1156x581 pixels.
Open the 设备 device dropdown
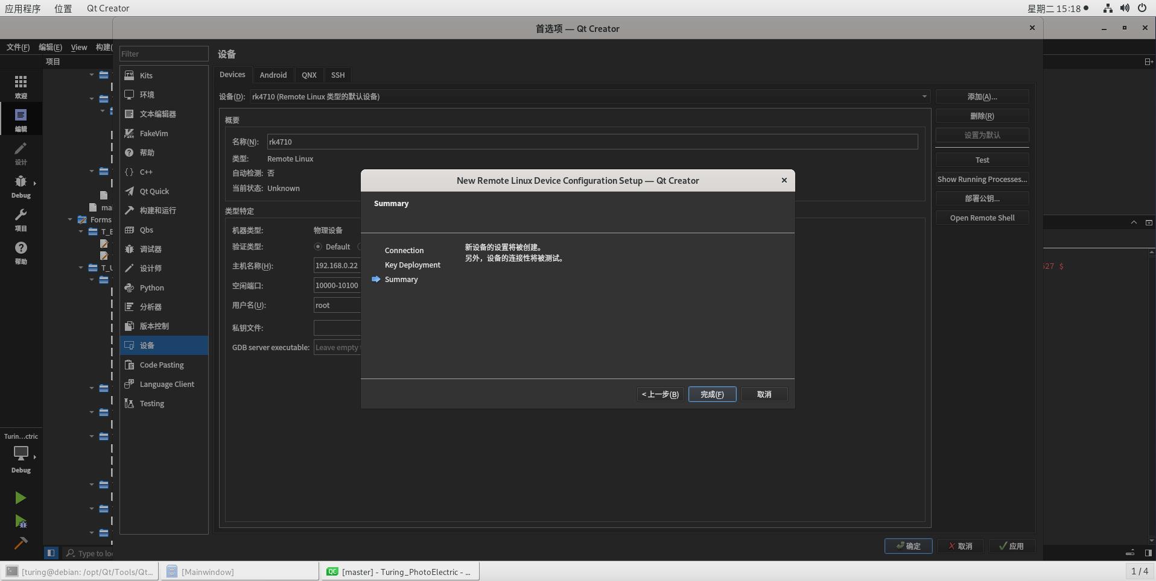click(589, 96)
